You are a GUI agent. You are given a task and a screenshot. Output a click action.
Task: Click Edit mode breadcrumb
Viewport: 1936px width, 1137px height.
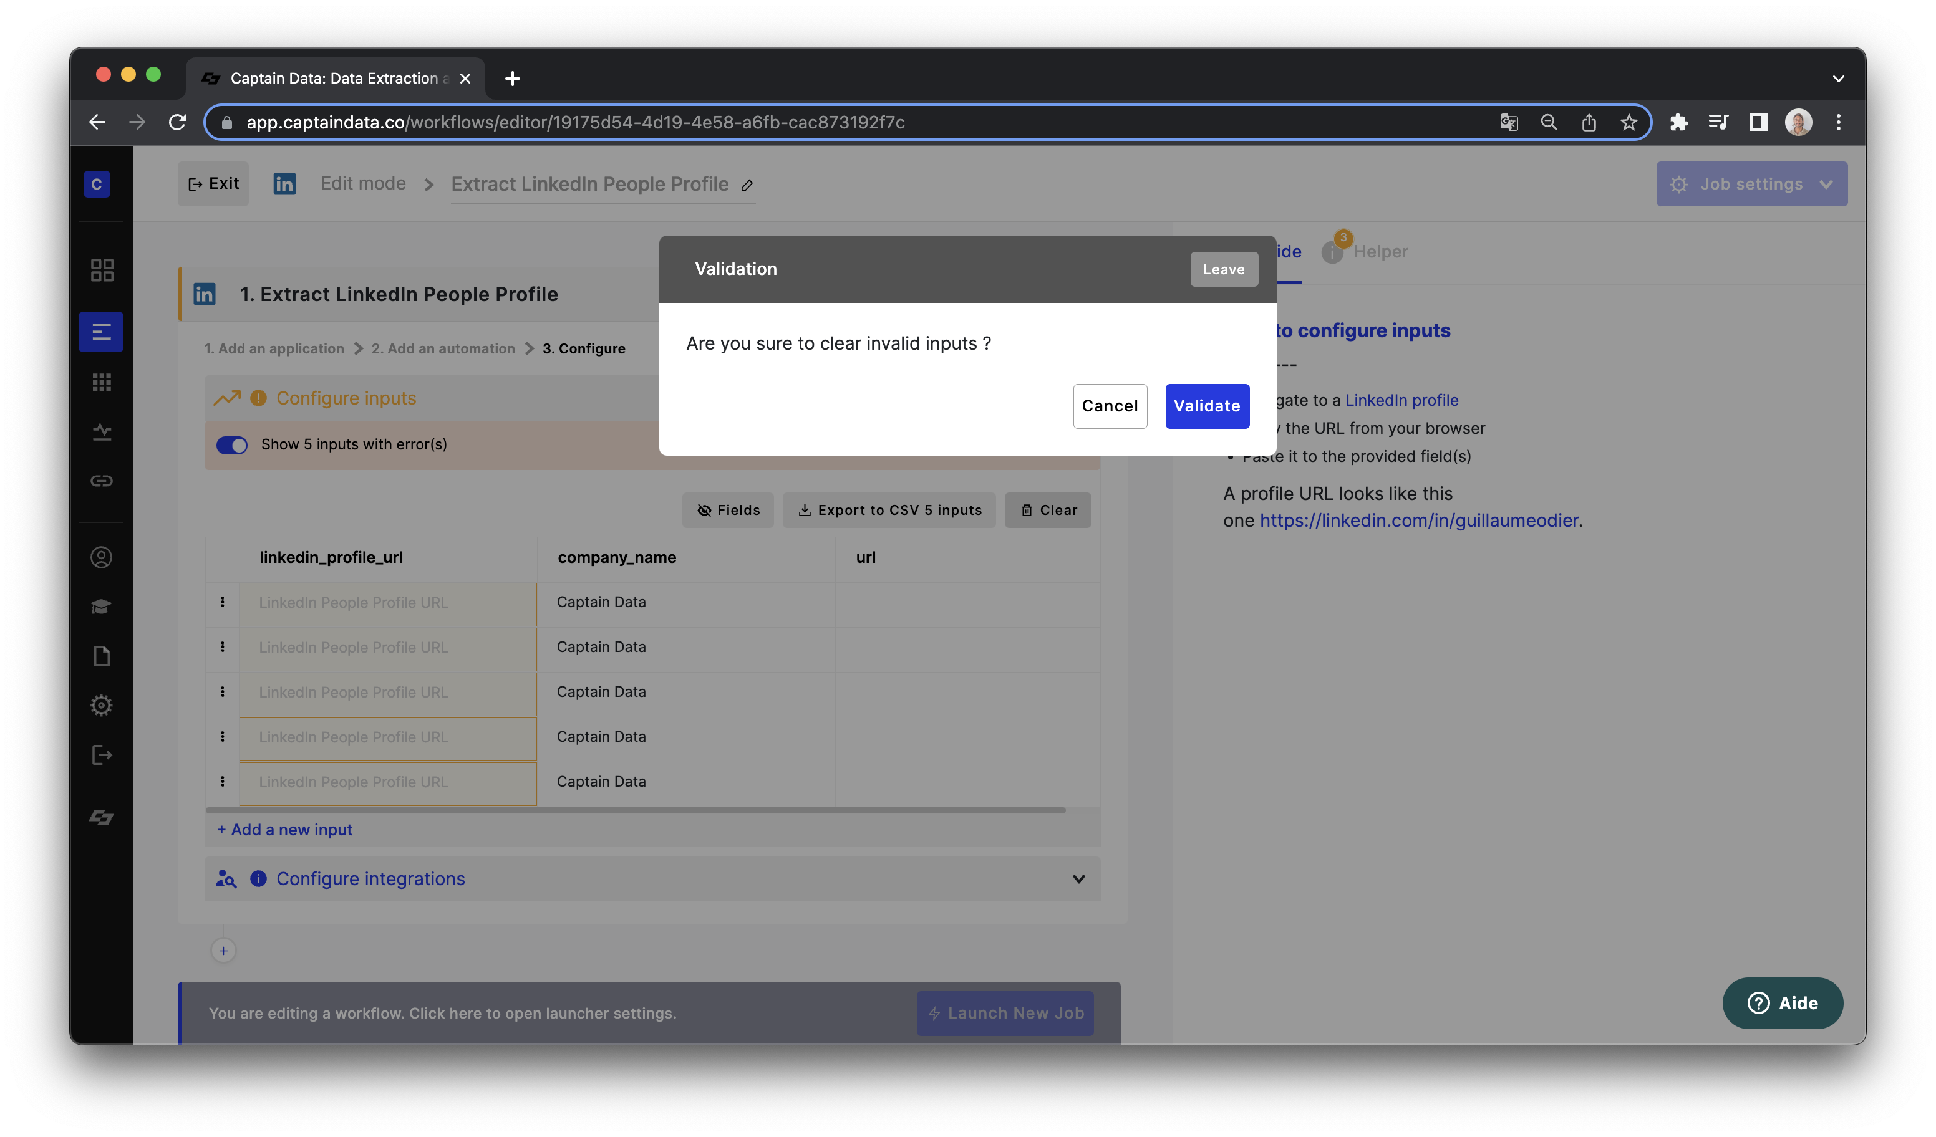pyautogui.click(x=362, y=183)
